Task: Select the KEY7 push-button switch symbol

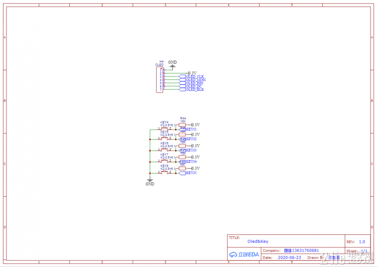Action: (x=165, y=161)
